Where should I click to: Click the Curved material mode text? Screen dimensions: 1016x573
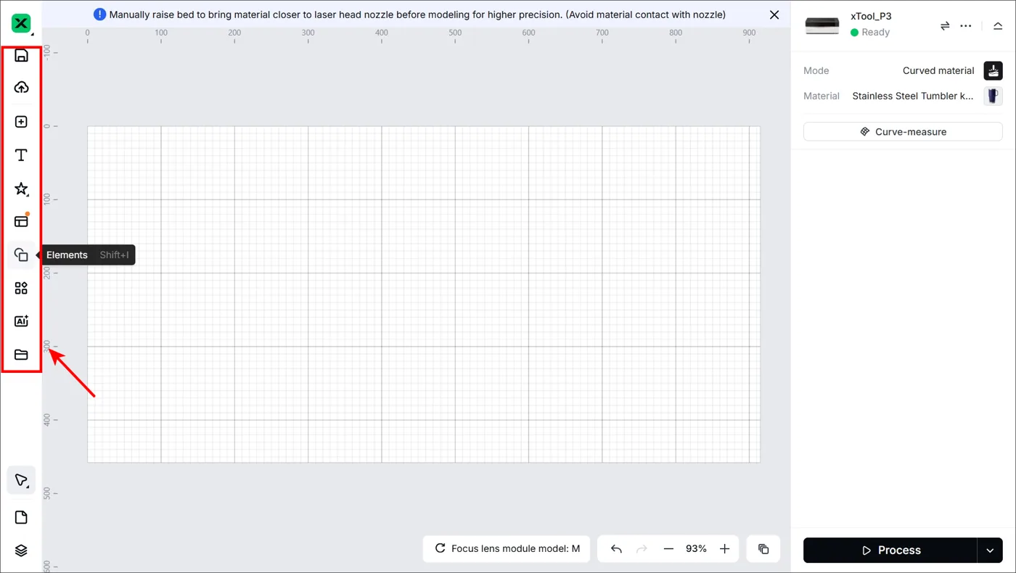[x=938, y=70]
